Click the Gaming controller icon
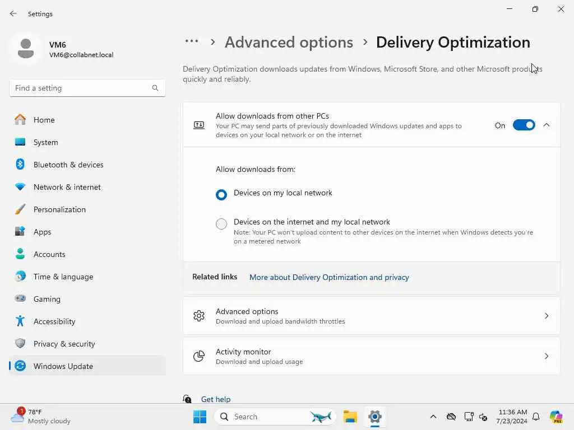Viewport: 574px width, 430px height. point(20,299)
